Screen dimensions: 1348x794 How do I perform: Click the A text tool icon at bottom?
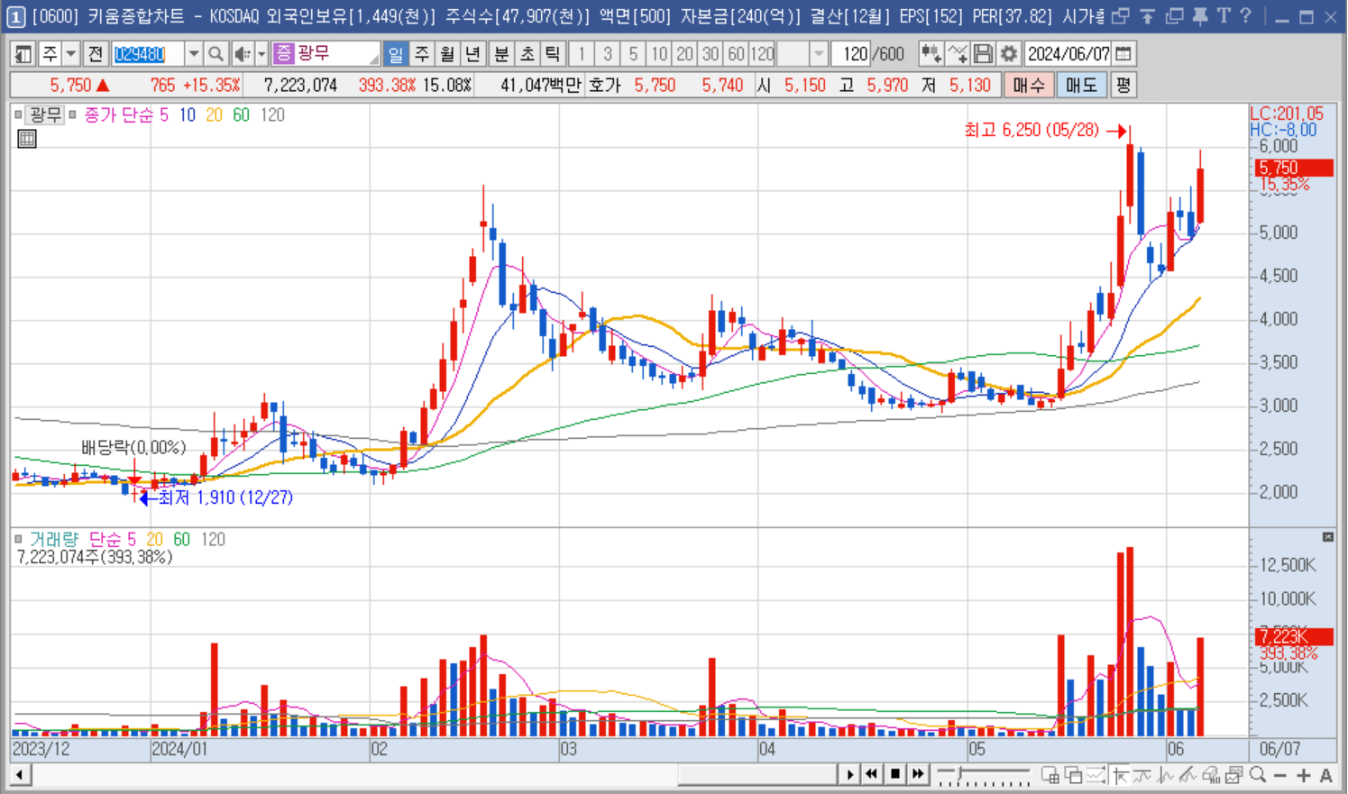[1326, 775]
